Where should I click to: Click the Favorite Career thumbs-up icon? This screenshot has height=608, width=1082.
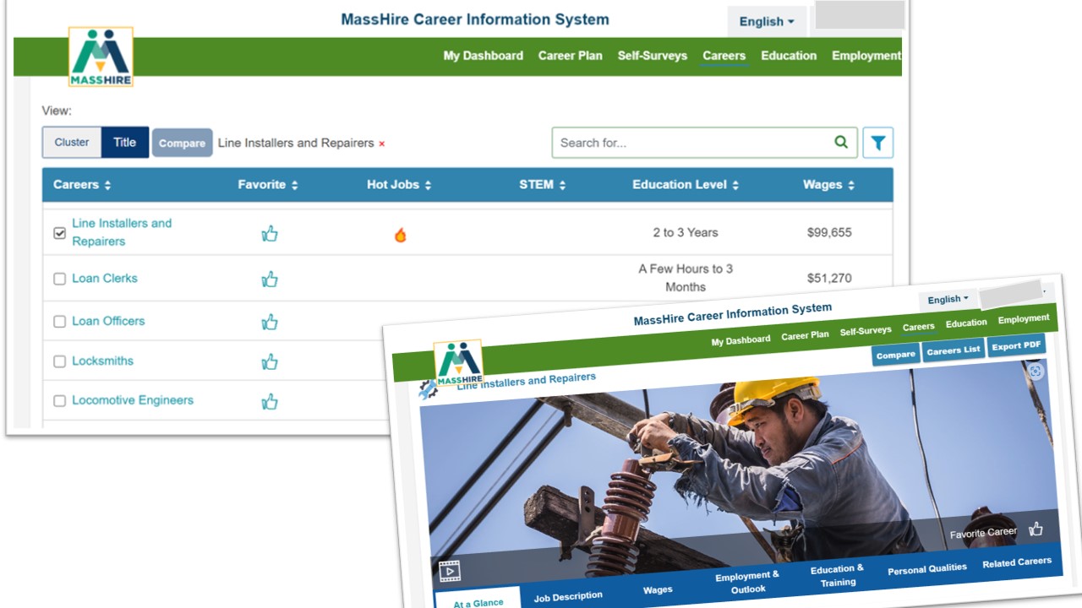pyautogui.click(x=1036, y=529)
